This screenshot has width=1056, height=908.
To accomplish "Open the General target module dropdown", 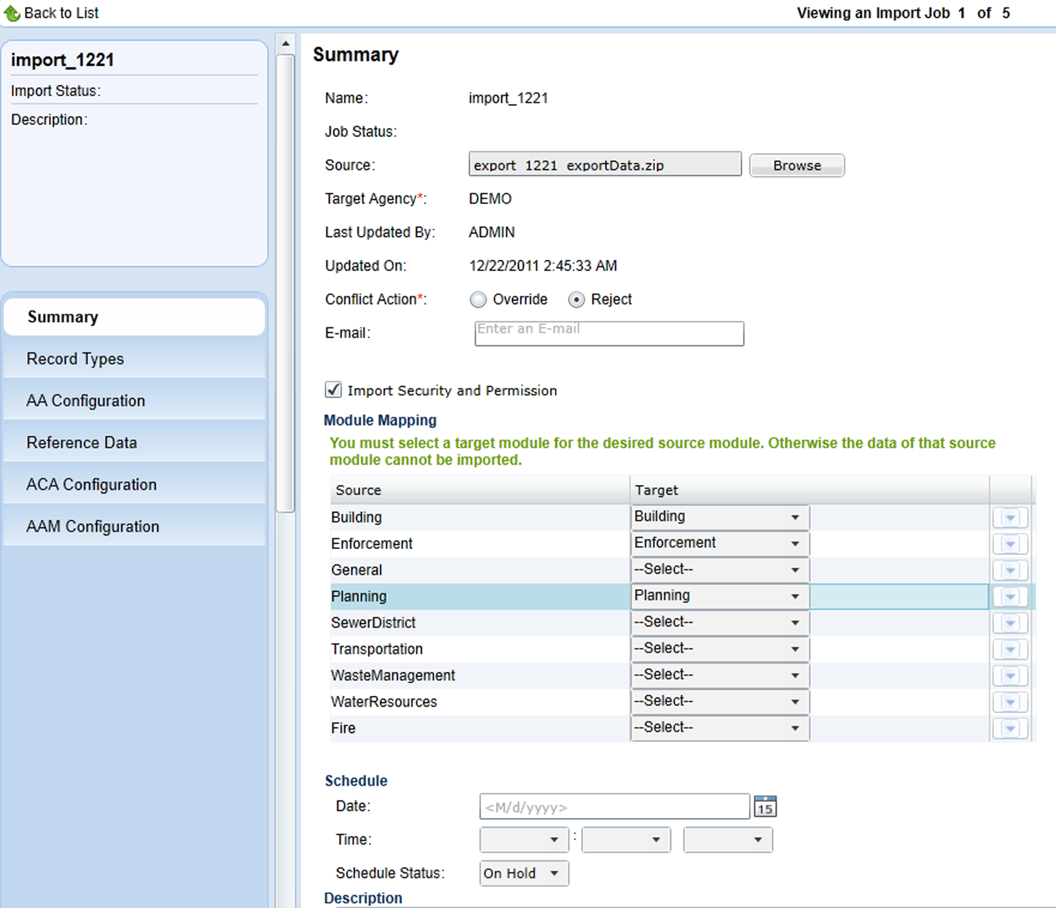I will pyautogui.click(x=720, y=570).
